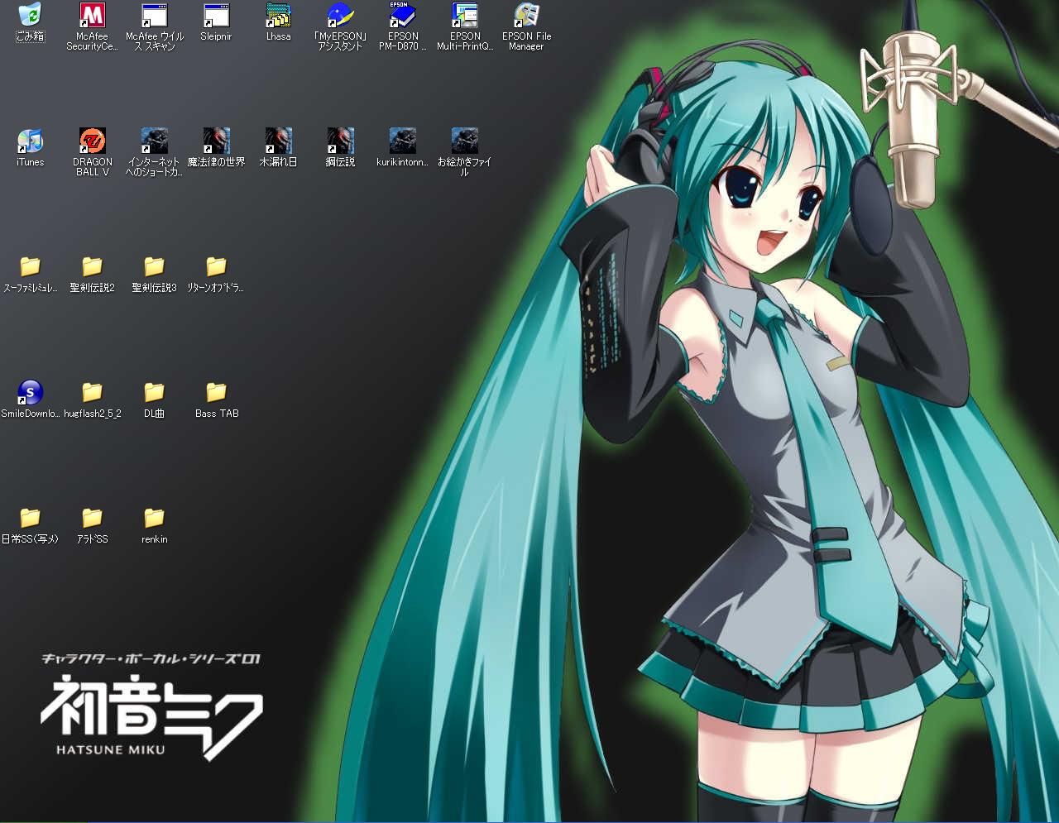Select the 聖剣伝説3 folder
The image size is (1059, 823).
pyautogui.click(x=155, y=274)
